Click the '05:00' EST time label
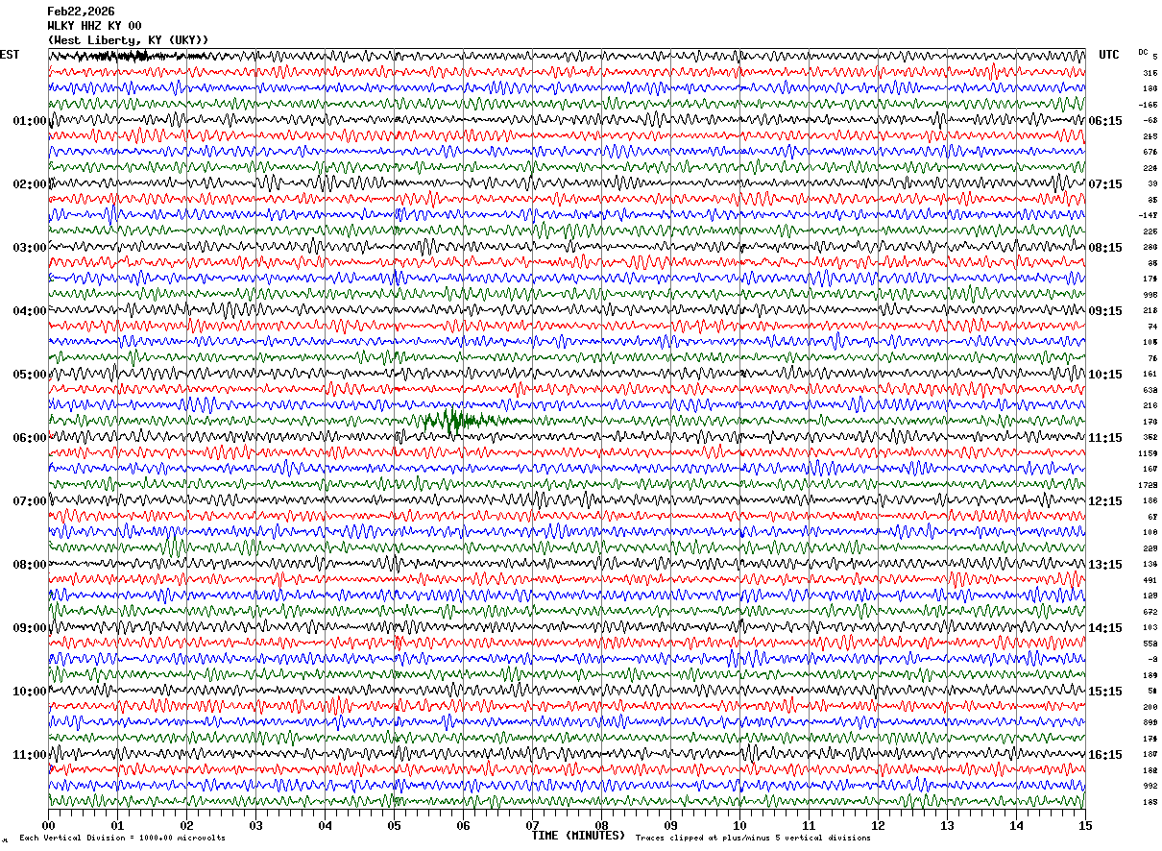This screenshot has height=851, width=1162. tap(30, 375)
